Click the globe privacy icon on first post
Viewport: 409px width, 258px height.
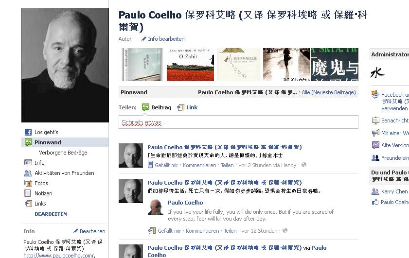tap(304, 165)
